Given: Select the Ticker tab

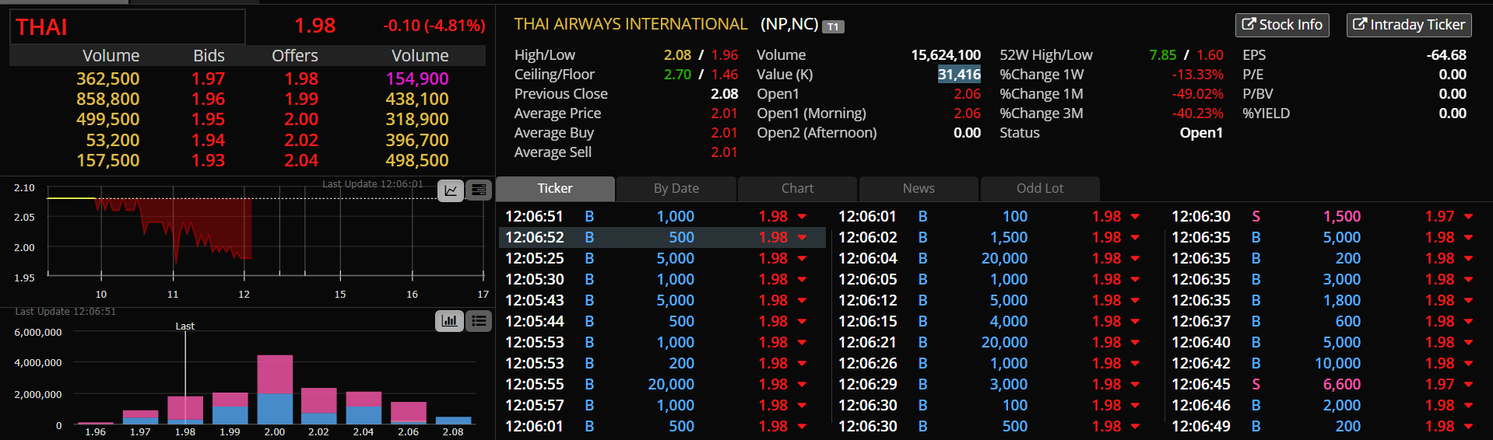Looking at the screenshot, I should pos(555,189).
